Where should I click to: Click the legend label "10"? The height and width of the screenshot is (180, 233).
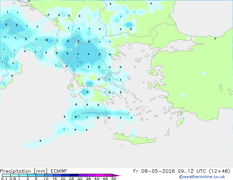pyautogui.click(x=46, y=179)
